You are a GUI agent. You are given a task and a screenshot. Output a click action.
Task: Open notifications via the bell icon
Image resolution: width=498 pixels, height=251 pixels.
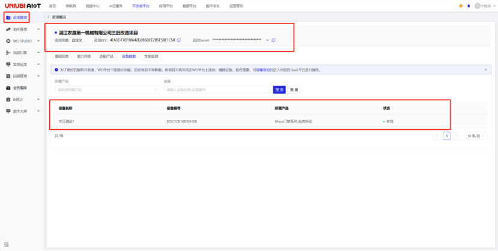[470, 5]
